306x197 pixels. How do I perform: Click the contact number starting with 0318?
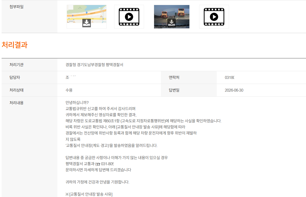click(x=229, y=78)
